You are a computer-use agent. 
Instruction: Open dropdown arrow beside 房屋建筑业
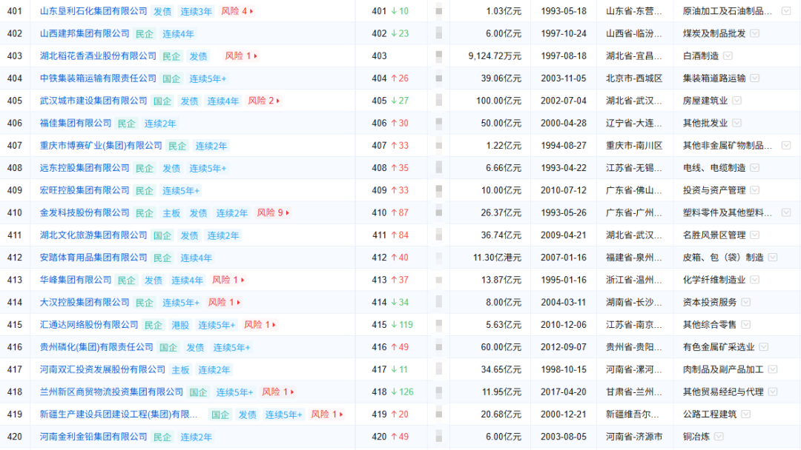point(736,101)
